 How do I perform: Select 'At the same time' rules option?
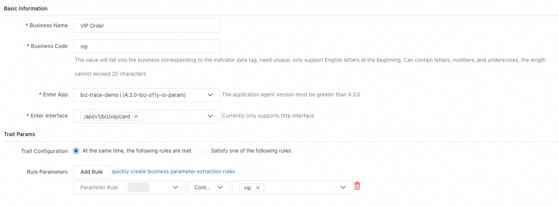click(x=76, y=151)
